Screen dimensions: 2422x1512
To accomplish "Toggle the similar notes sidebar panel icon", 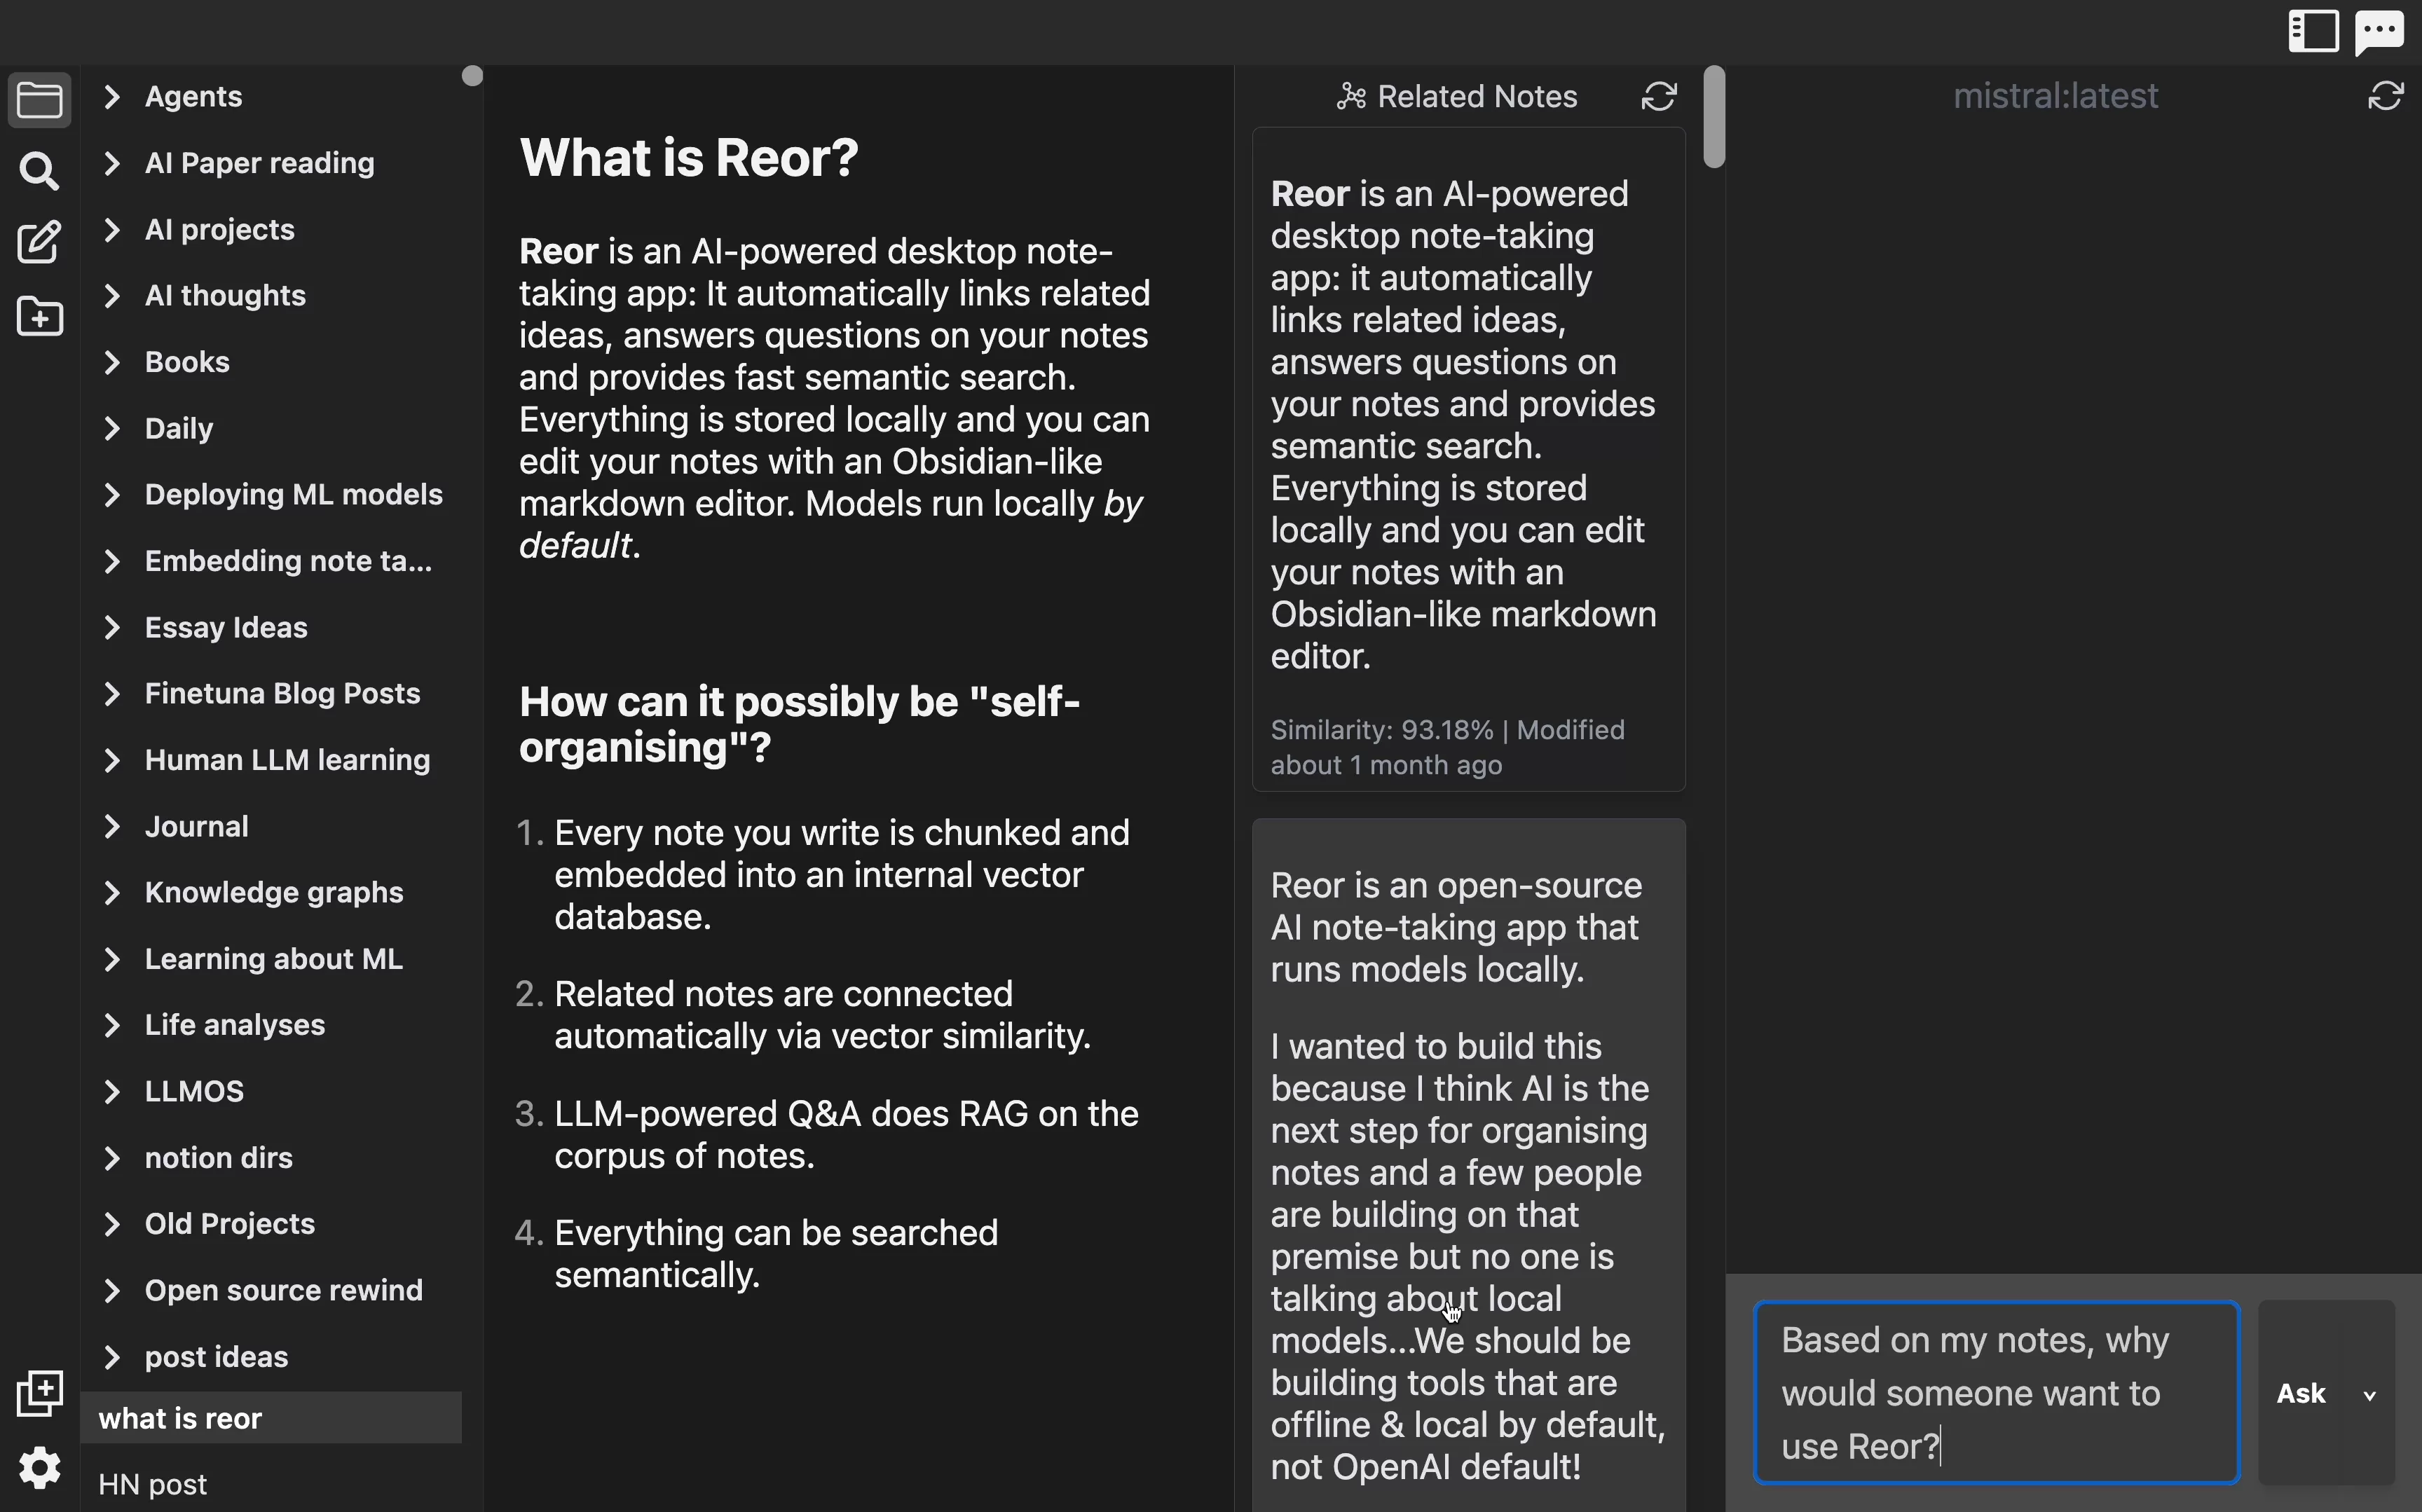I will pyautogui.click(x=2313, y=31).
